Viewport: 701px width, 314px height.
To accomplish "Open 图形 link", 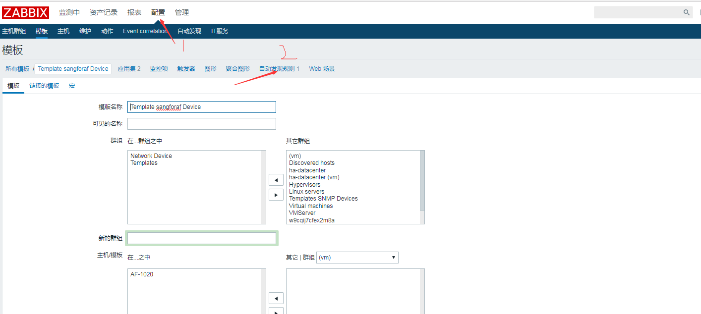I will (211, 69).
